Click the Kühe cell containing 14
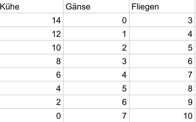 (31, 20)
